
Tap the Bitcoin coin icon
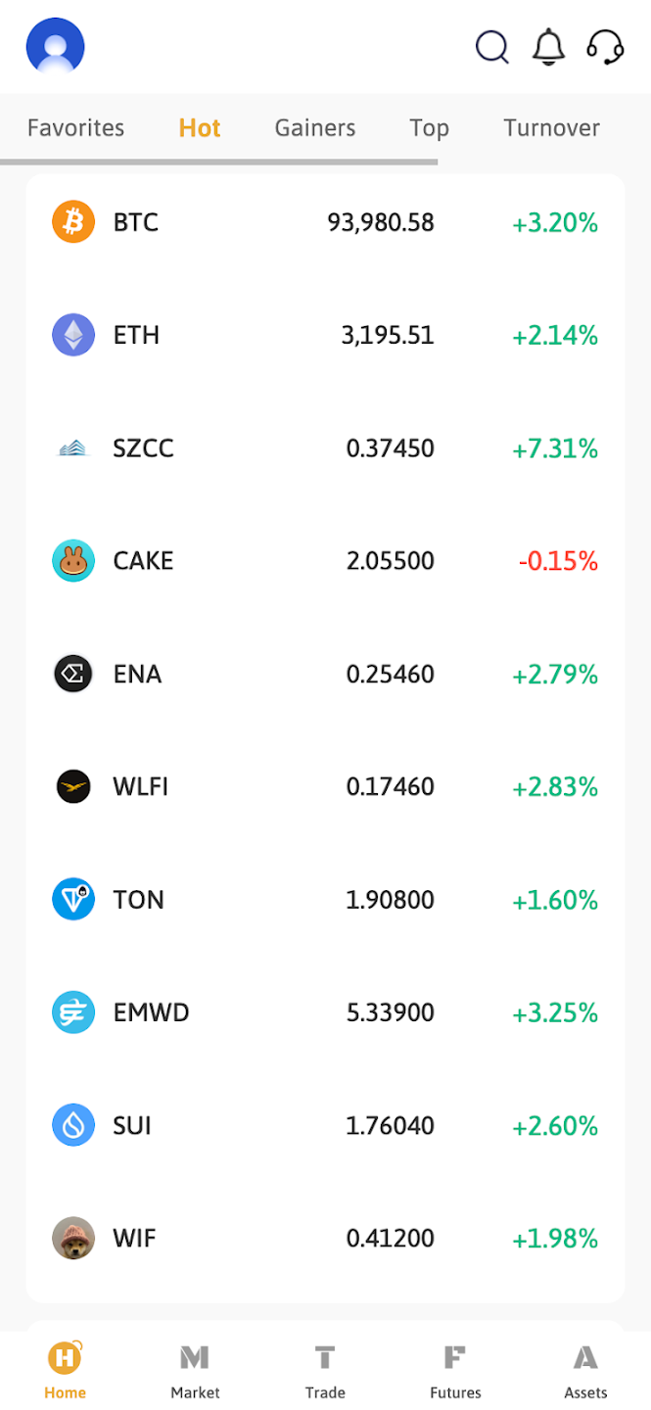(x=73, y=222)
